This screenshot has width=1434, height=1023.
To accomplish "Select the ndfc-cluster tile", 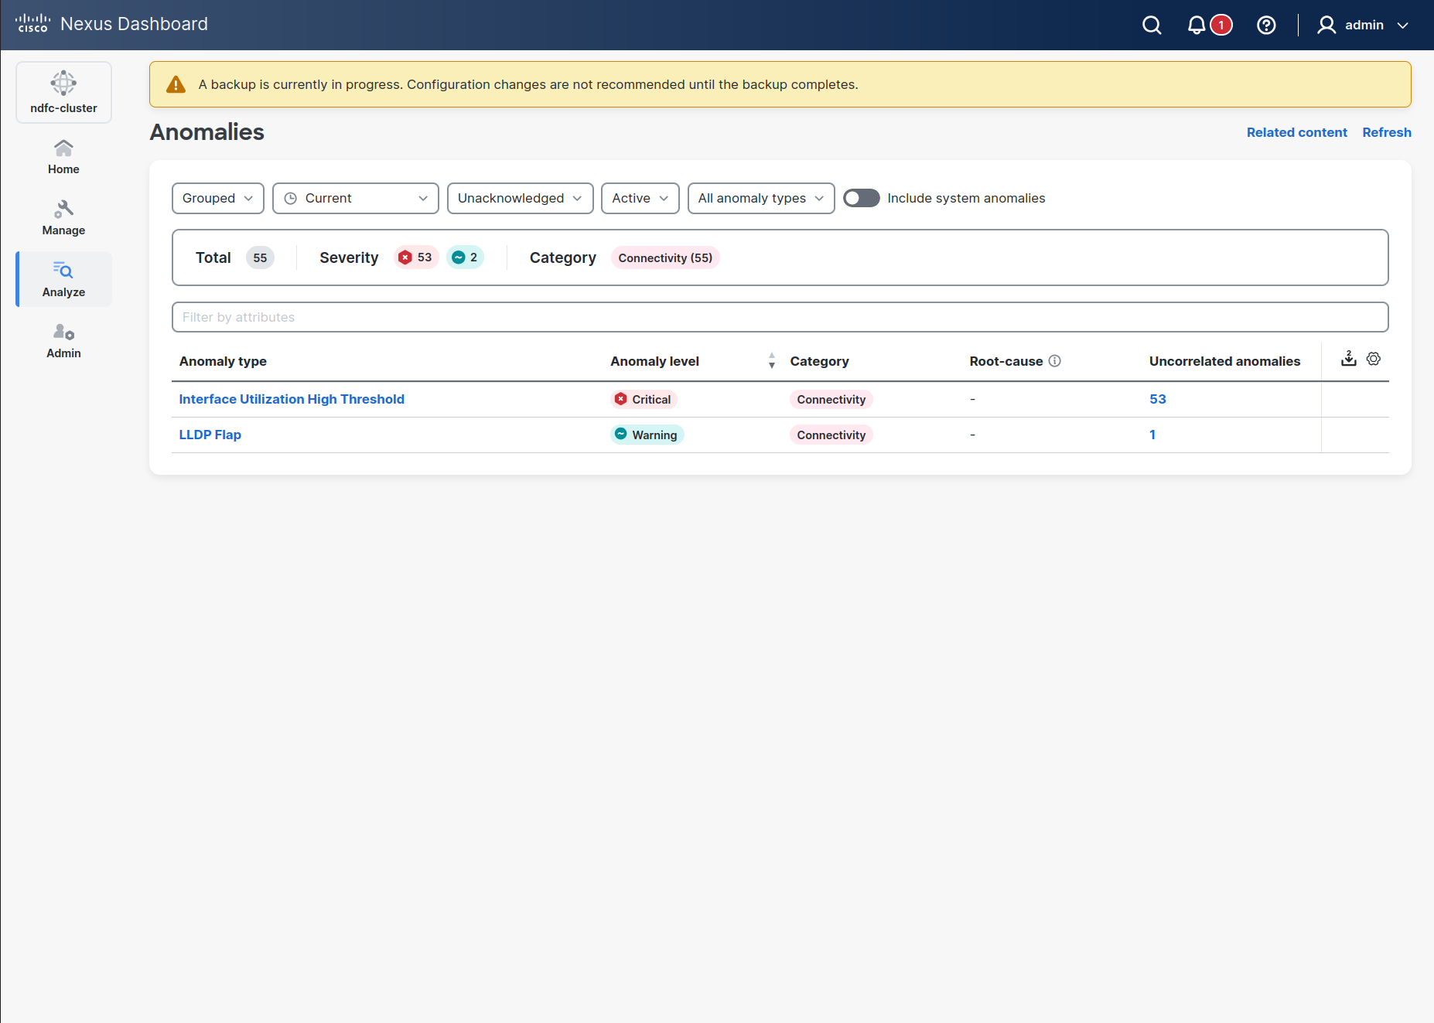I will click(63, 92).
